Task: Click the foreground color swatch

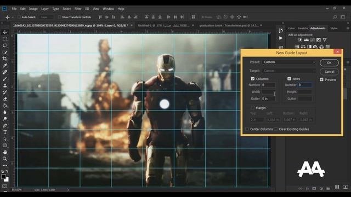Action: pos(3,176)
